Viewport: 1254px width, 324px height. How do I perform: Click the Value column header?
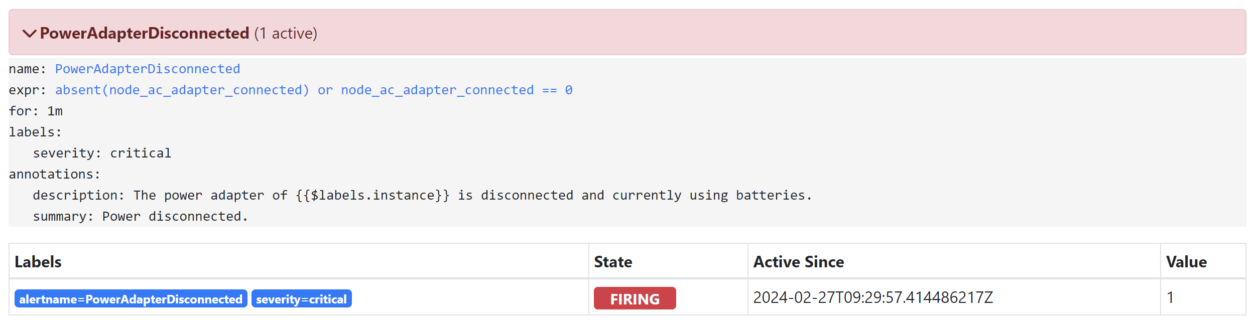(x=1186, y=262)
